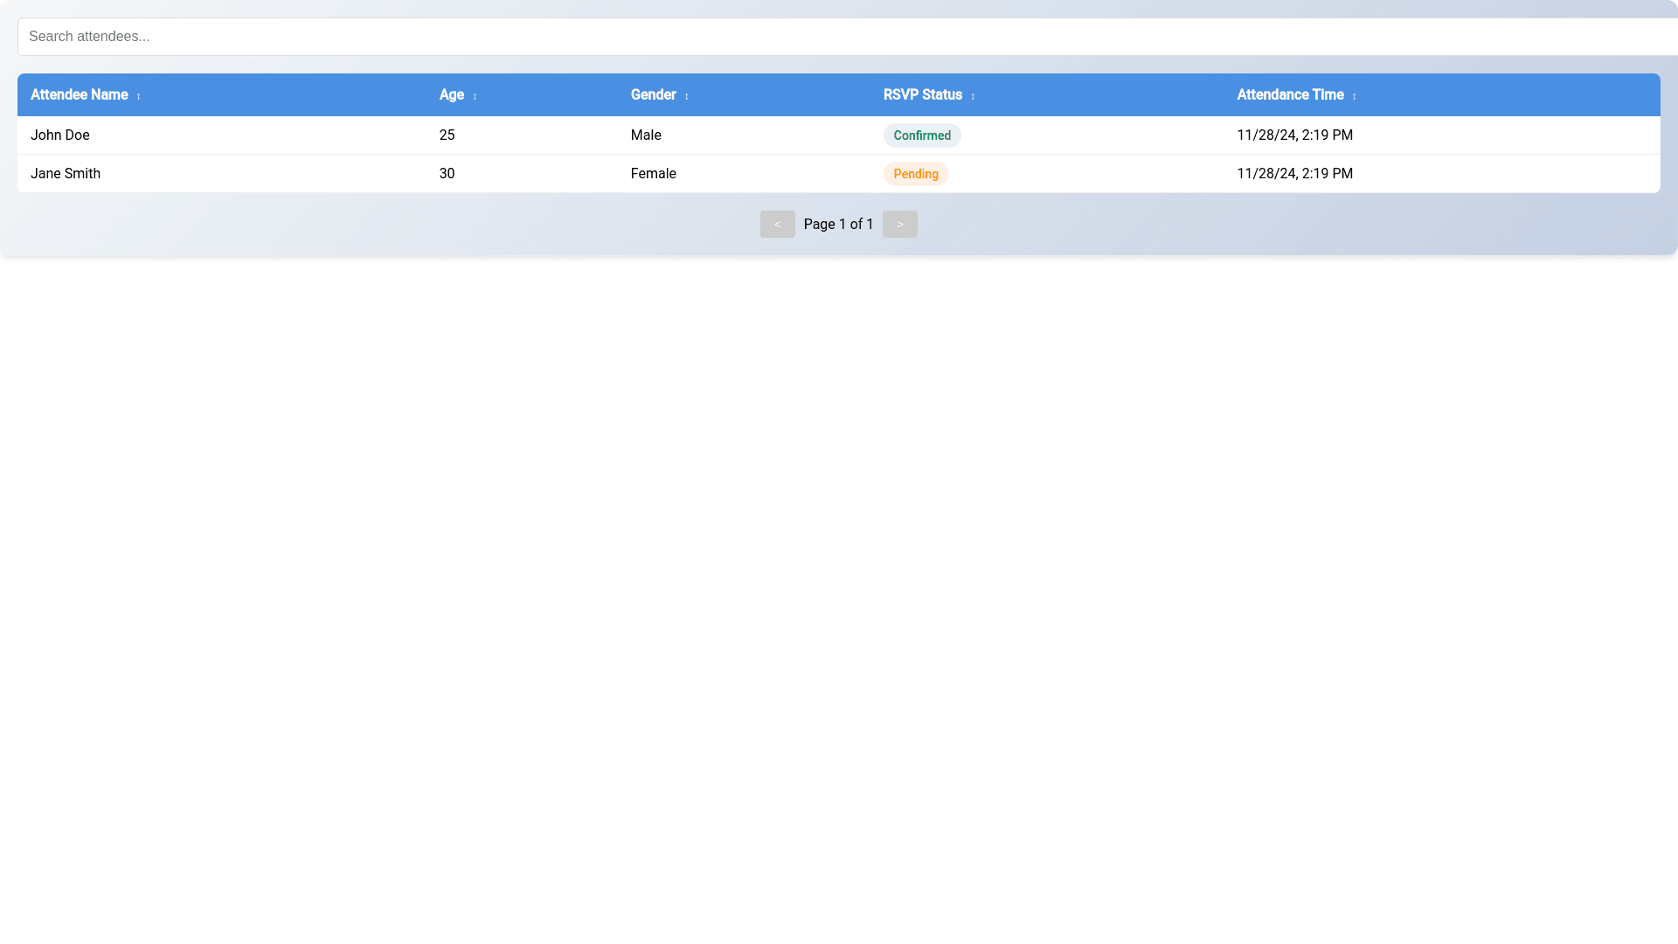Select the Pending status badge for Jane Smith
Viewport: 1678px width, 944px height.
coord(915,174)
